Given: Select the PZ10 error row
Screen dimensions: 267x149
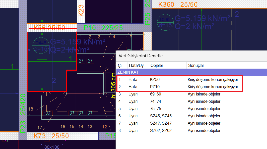Looking at the screenshot, I should point(178,87).
